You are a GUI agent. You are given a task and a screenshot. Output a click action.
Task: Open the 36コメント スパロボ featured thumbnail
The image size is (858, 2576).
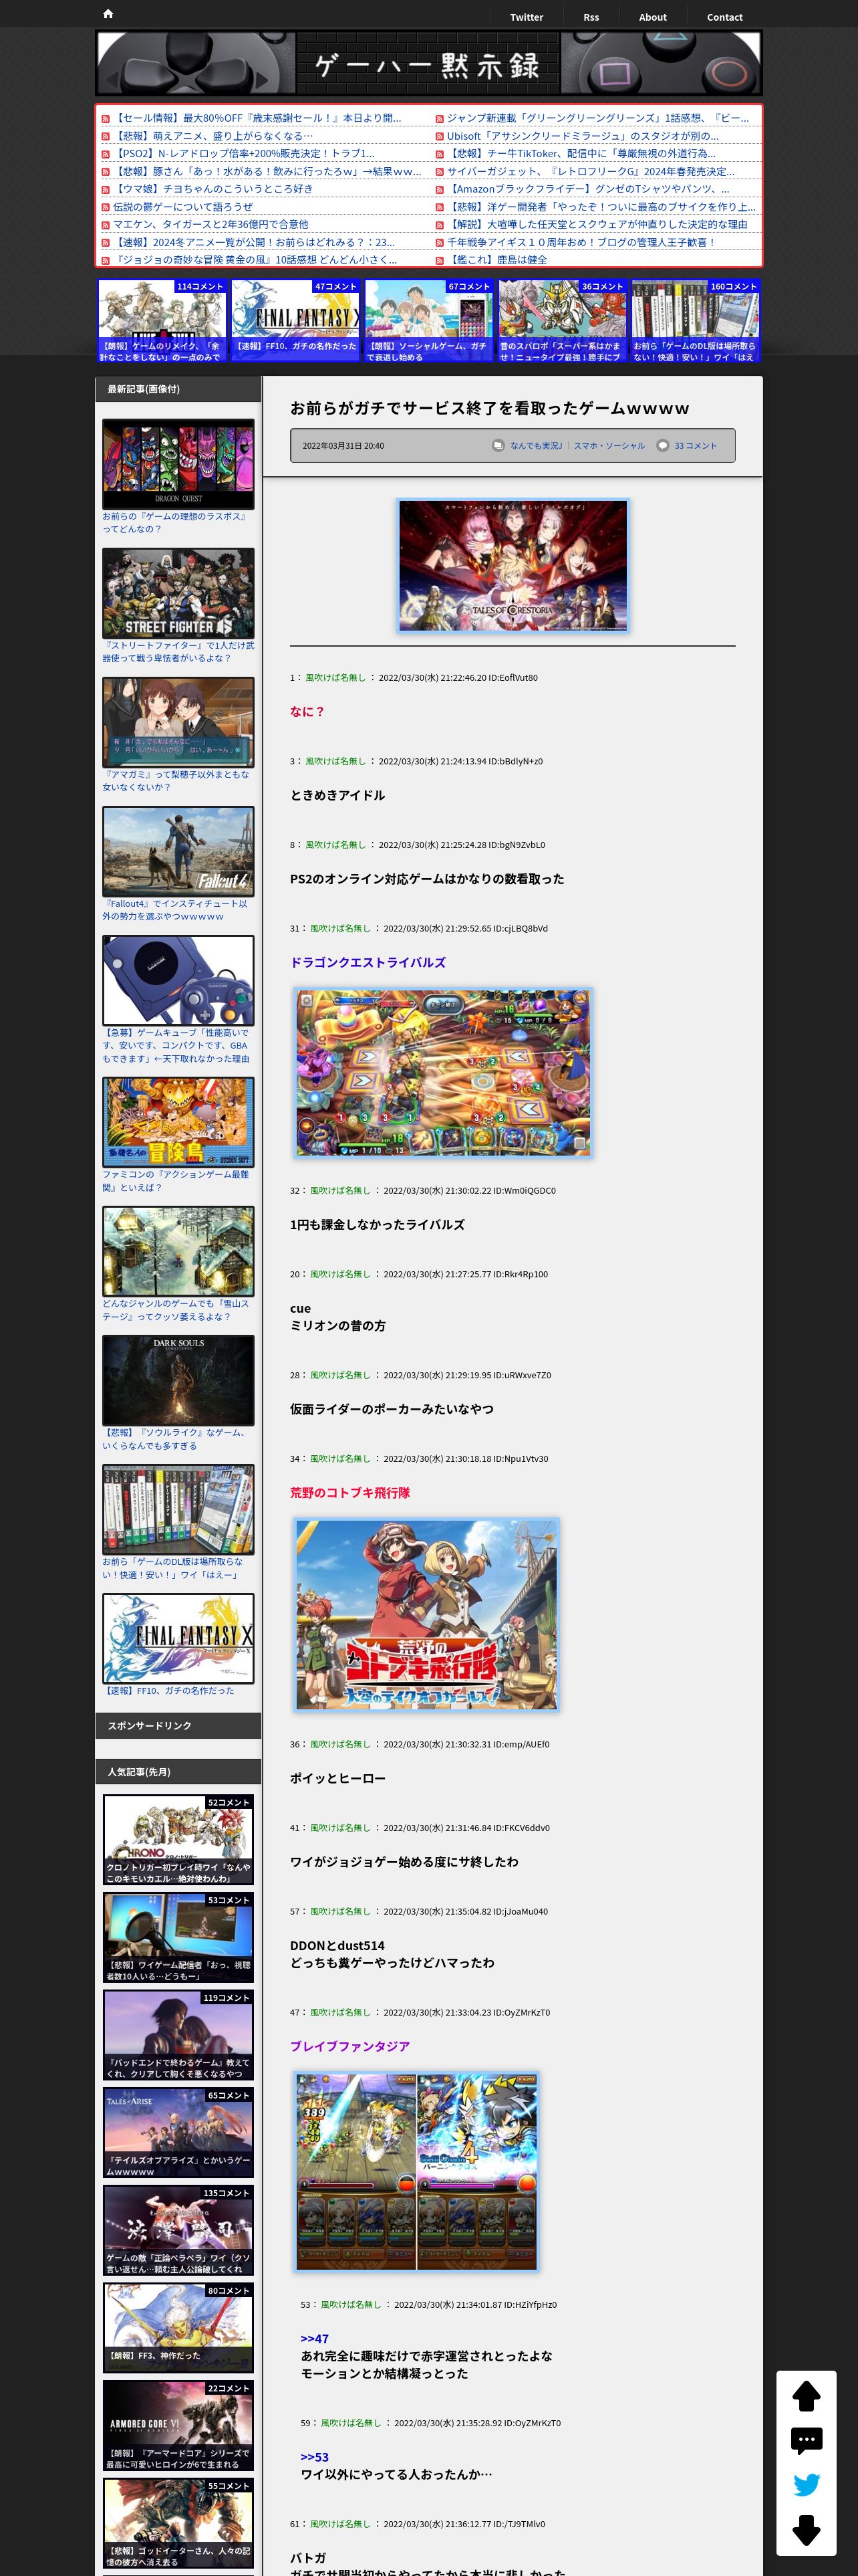[x=563, y=321]
